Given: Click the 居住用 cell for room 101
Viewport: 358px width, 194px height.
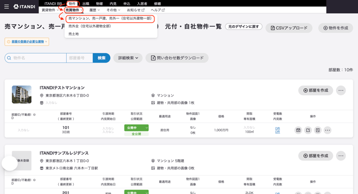Looking at the screenshot, I should 165,130.
